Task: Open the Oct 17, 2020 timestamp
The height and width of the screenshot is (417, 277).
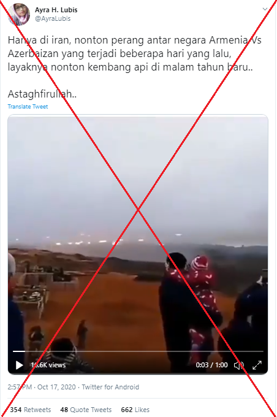Action: pyautogui.click(x=56, y=387)
